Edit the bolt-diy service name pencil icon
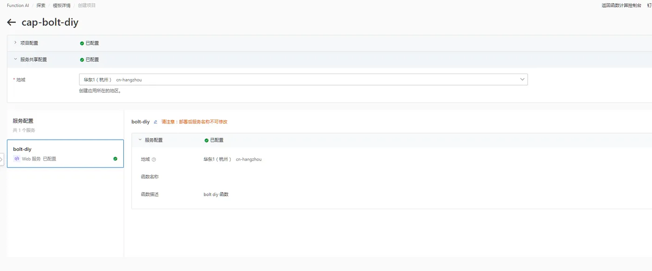This screenshot has height=271, width=652. (156, 122)
